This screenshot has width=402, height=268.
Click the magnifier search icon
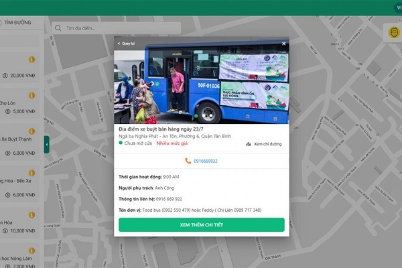(58, 28)
